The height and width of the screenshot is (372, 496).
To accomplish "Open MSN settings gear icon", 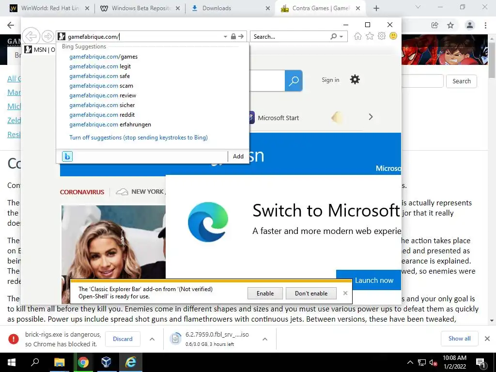I will (x=355, y=79).
